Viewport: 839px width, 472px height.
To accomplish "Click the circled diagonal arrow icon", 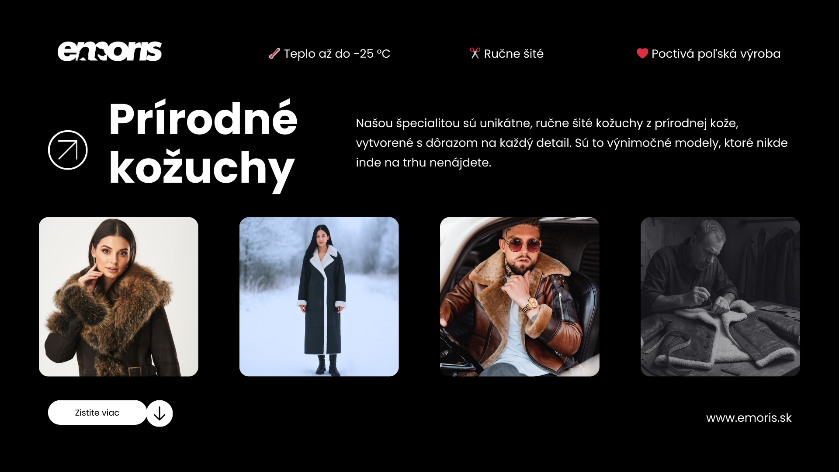I will click(68, 150).
